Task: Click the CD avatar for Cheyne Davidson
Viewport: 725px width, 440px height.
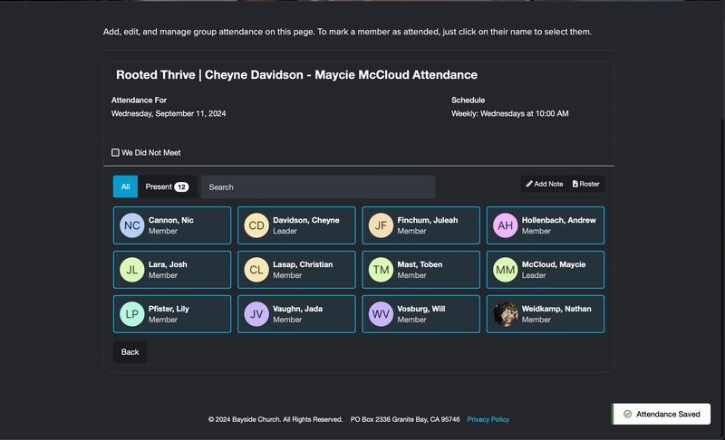Action: (x=256, y=225)
